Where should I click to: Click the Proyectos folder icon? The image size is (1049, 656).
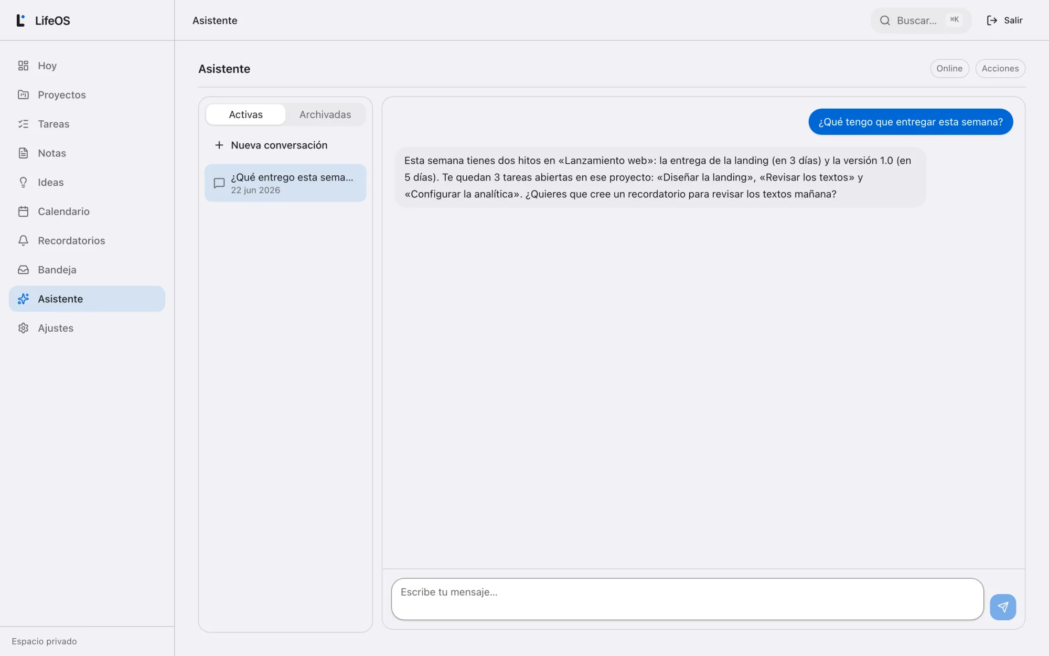pyautogui.click(x=23, y=94)
